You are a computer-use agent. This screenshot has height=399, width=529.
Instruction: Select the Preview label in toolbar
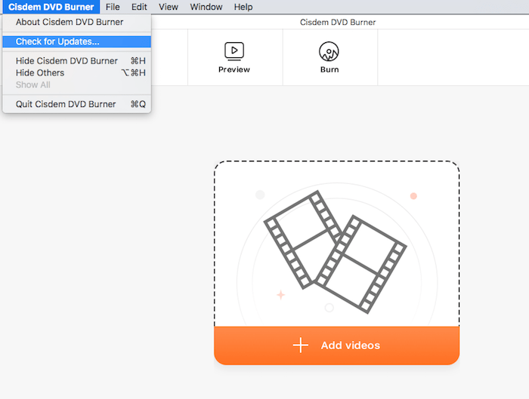(234, 69)
